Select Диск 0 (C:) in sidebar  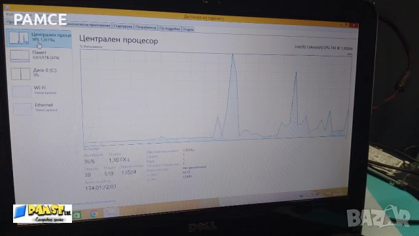point(39,73)
